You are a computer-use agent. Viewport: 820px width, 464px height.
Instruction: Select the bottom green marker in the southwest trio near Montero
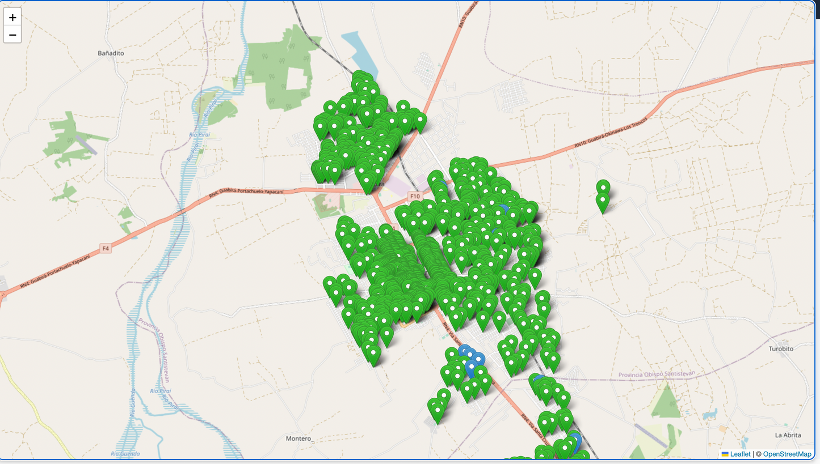tap(437, 411)
